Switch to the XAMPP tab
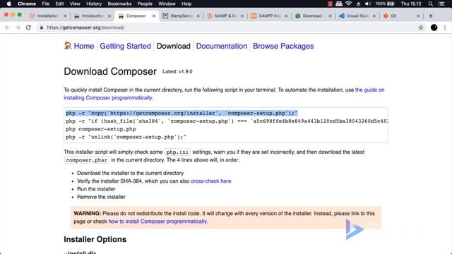452x254 pixels. (x=269, y=16)
